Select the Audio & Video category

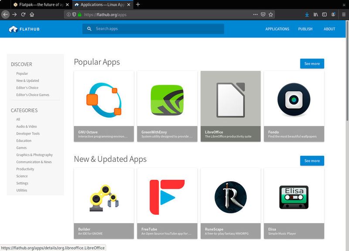(27, 127)
